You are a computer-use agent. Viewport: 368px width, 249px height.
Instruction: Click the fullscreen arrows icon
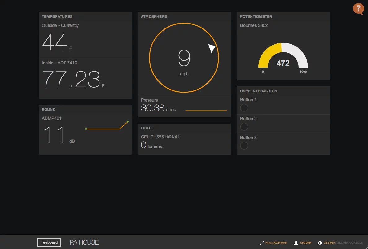(x=261, y=243)
